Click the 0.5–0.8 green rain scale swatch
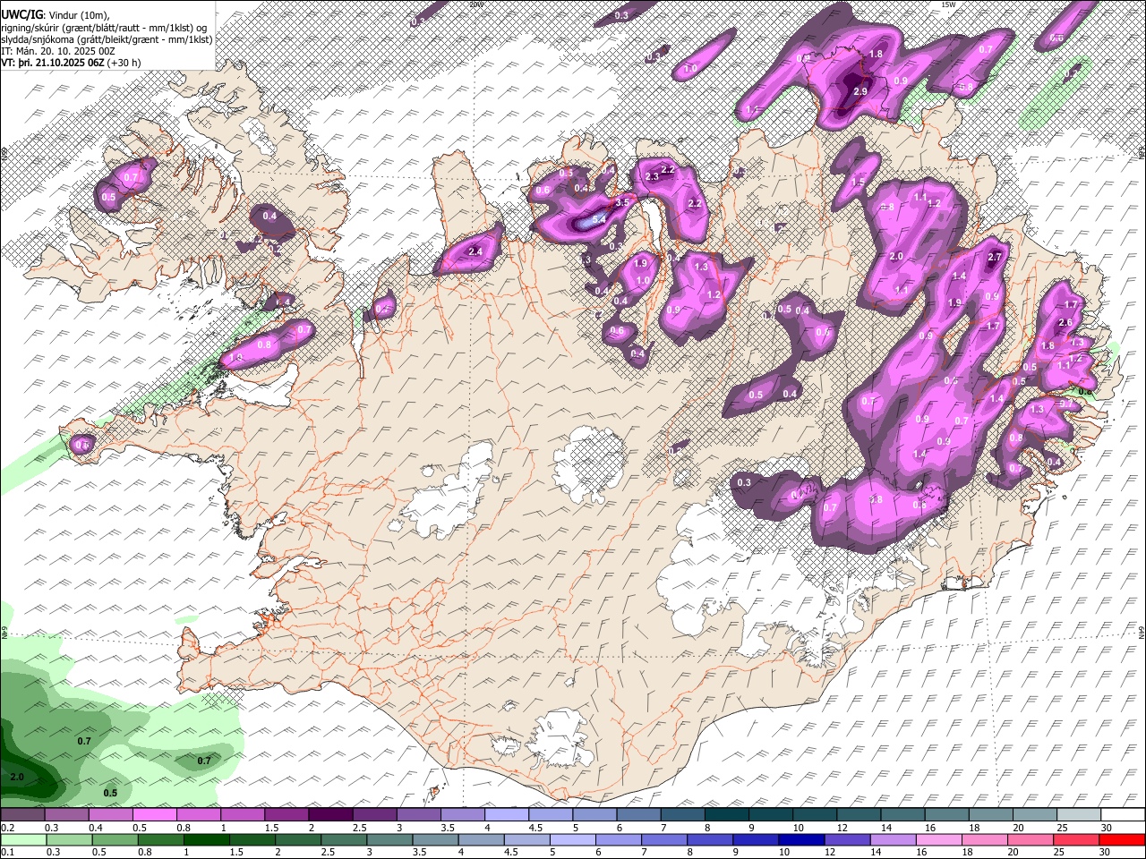 pyautogui.click(x=115, y=839)
